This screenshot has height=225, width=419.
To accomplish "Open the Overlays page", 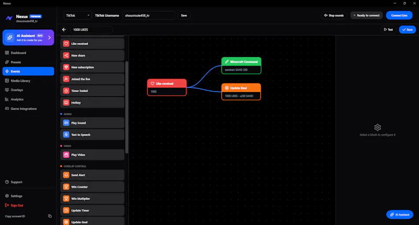I will (28, 90).
